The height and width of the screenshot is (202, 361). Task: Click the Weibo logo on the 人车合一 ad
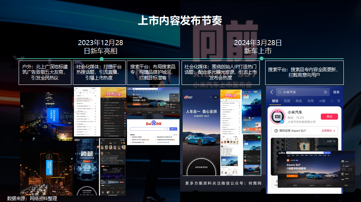189,97
